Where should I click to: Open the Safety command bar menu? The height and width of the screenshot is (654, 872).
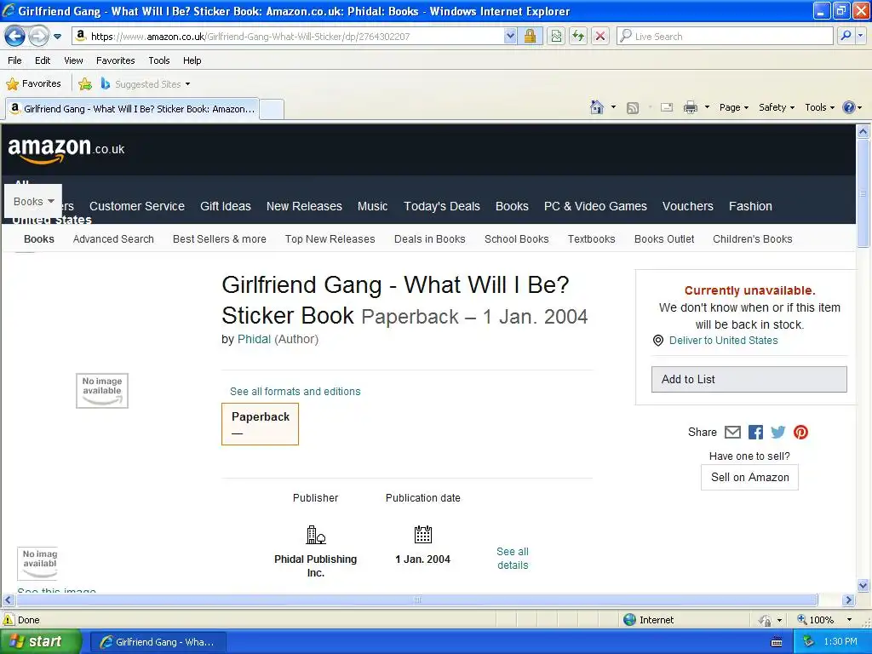(x=777, y=108)
